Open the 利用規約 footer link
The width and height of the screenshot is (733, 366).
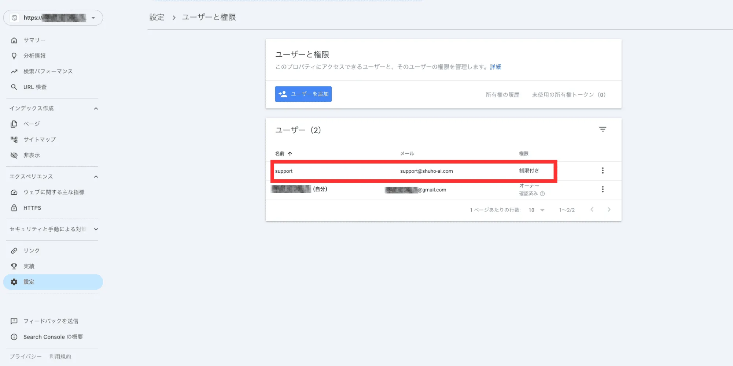(x=60, y=356)
